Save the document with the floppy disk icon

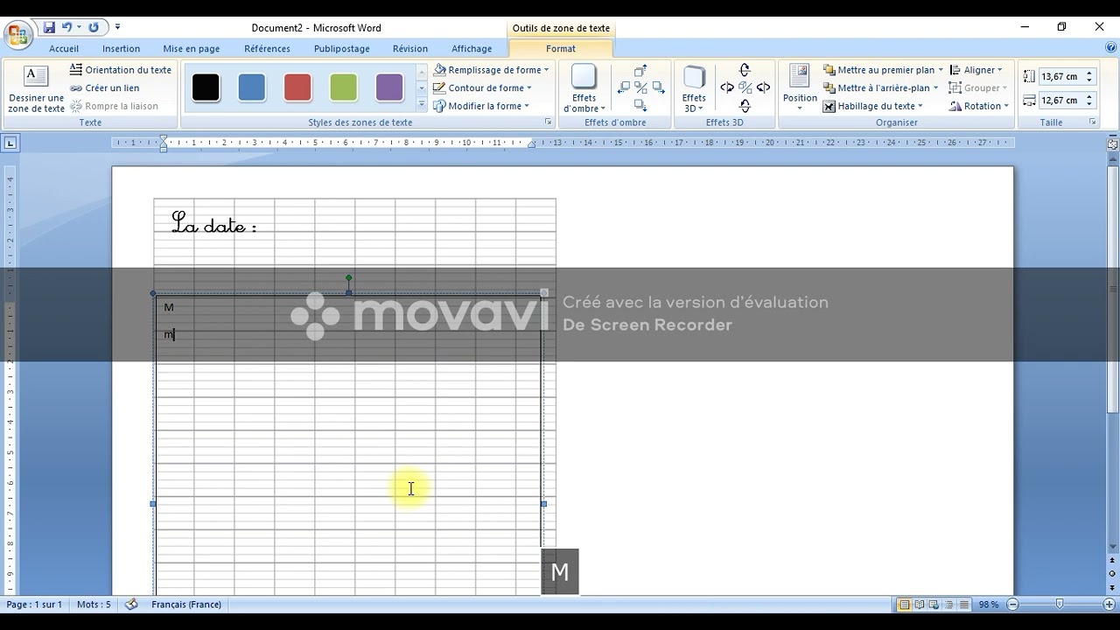(x=49, y=28)
